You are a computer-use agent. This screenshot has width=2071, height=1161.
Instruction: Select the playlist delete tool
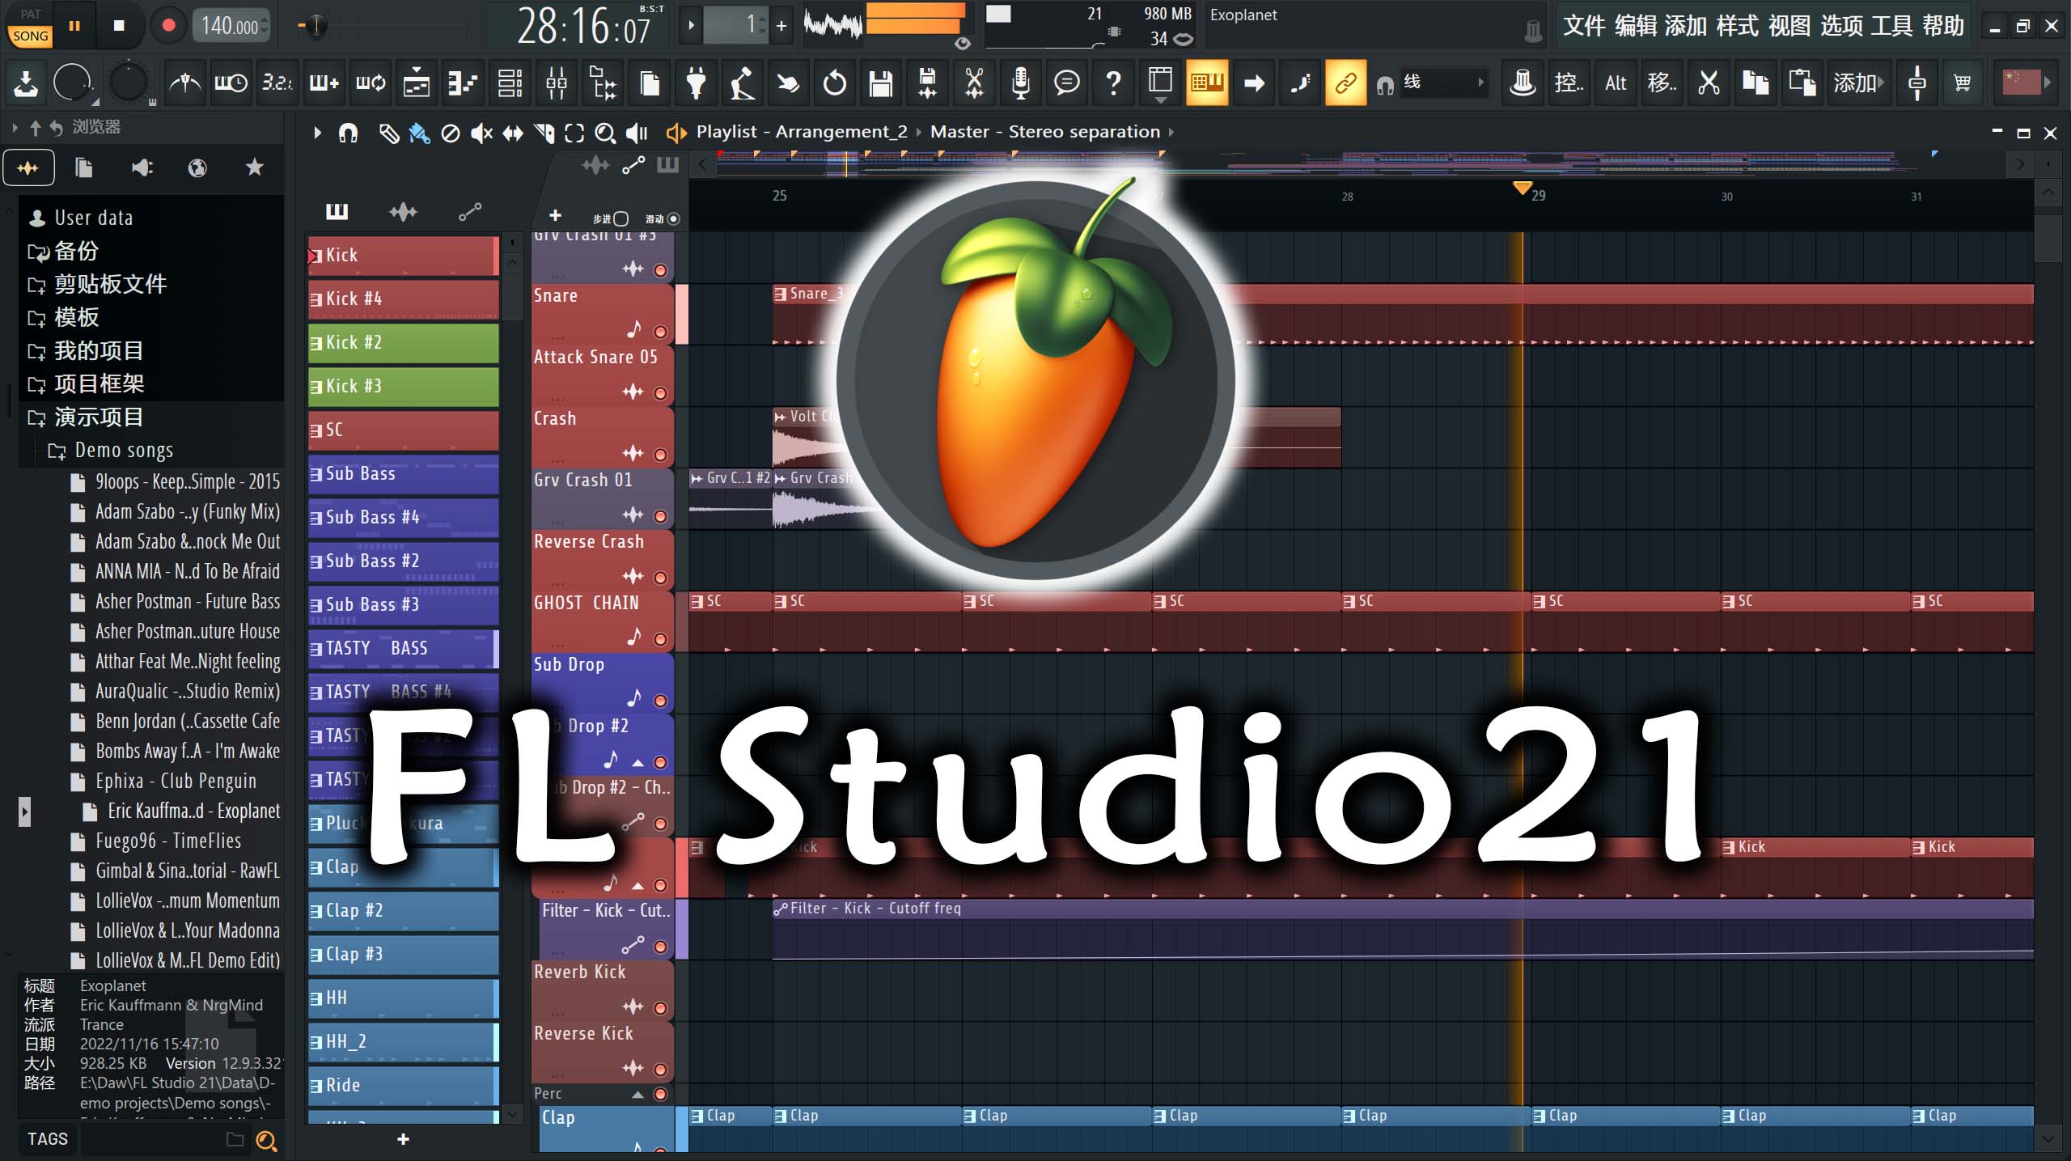click(x=451, y=133)
